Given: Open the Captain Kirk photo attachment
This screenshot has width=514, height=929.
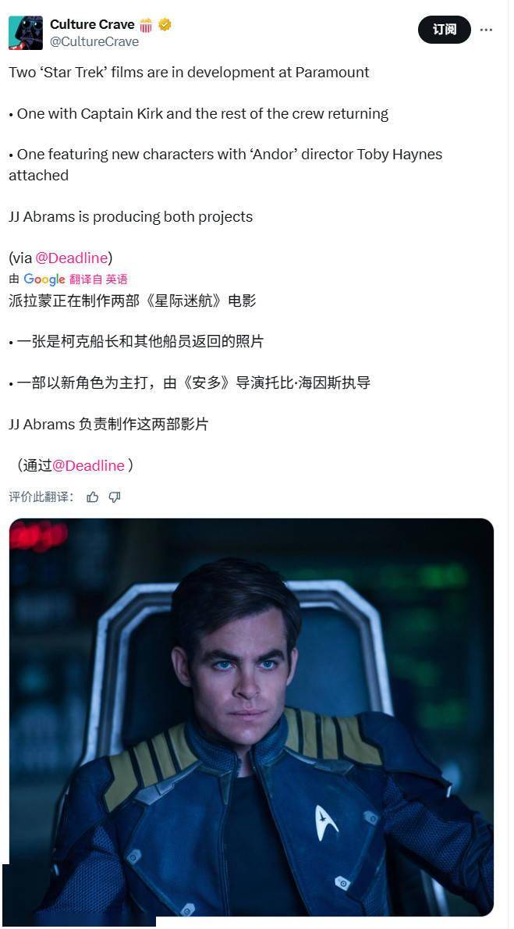Looking at the screenshot, I should [x=252, y=717].
